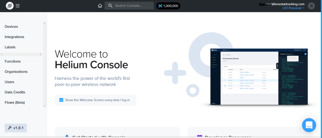Expand the LST-Personal organization dropdown

click(x=294, y=8)
